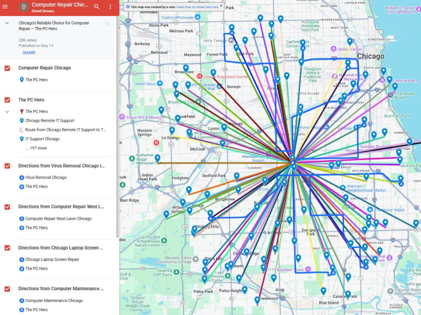
Task: Toggle Directions from Computer Maintenance layer checkbox
Action: [7, 289]
